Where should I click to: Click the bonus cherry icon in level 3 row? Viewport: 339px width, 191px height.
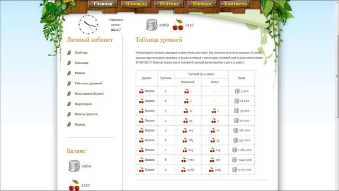214,111
